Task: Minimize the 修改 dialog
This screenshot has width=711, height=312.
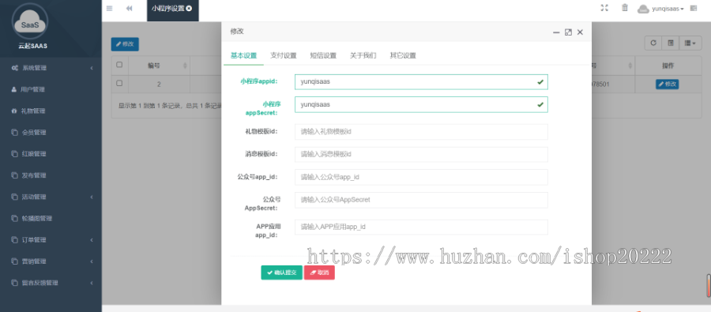Action: [x=556, y=32]
